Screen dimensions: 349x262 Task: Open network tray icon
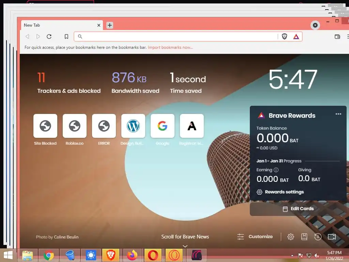click(x=309, y=256)
